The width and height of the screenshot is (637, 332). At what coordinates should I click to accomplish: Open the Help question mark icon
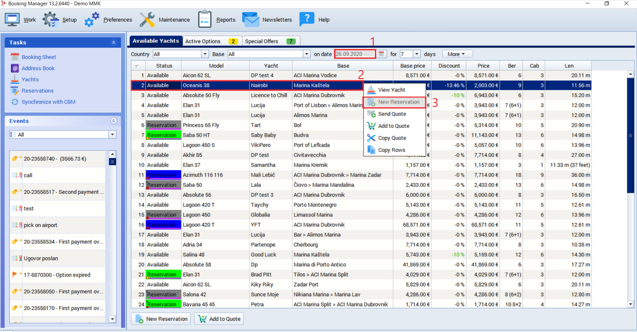307,19
